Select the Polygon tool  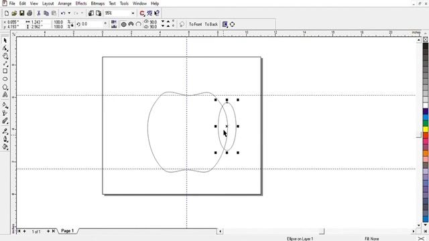5,87
